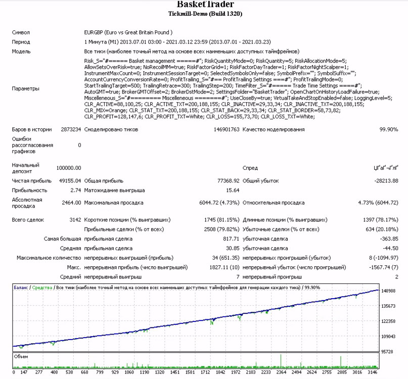408x379 pixels.
Task: Click the symbol value 'EURGBP (Euro vs Great Britain Pound )'
Action: (128, 32)
